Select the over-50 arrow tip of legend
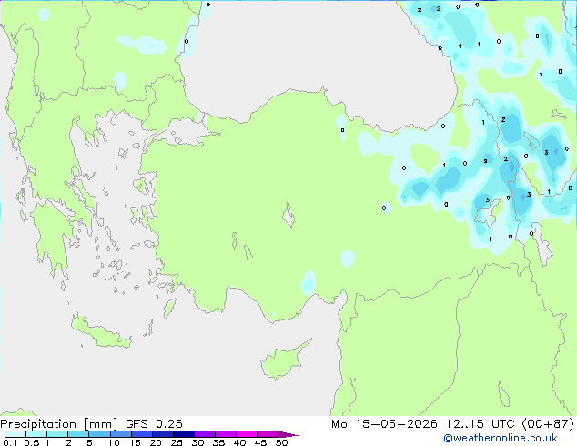Image resolution: width=577 pixels, height=446 pixels. pyautogui.click(x=288, y=434)
